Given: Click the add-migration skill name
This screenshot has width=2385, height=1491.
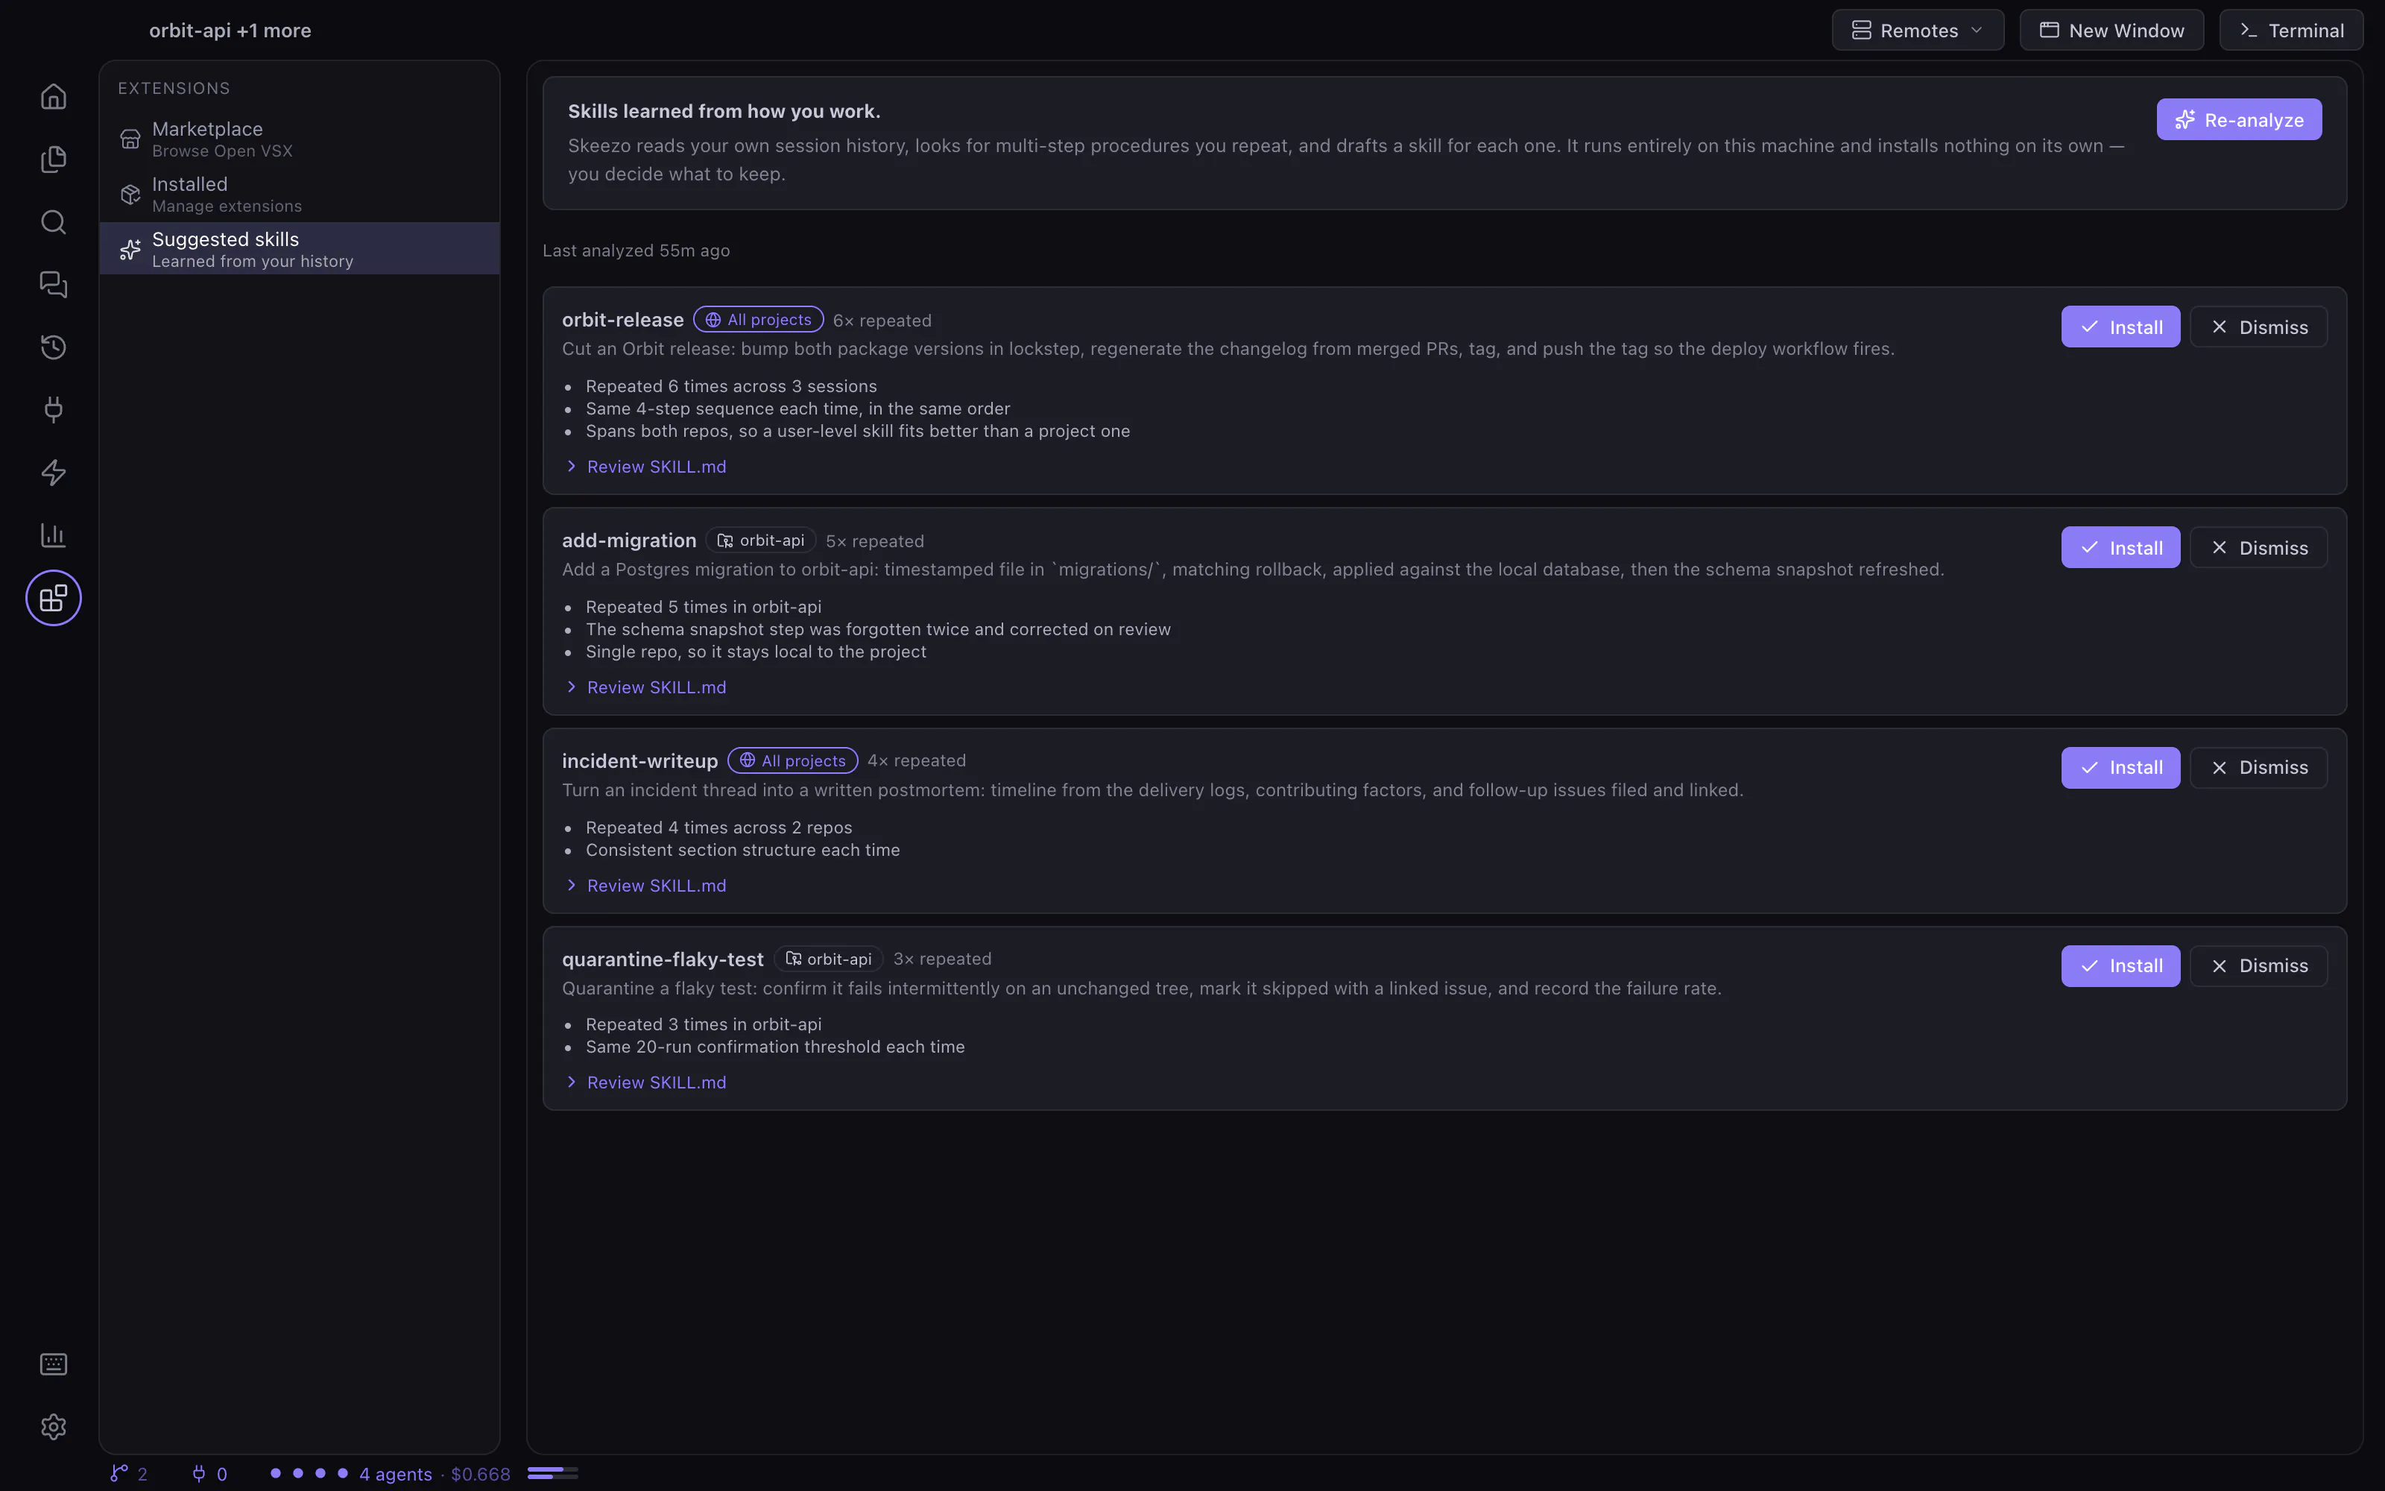Looking at the screenshot, I should coord(629,540).
